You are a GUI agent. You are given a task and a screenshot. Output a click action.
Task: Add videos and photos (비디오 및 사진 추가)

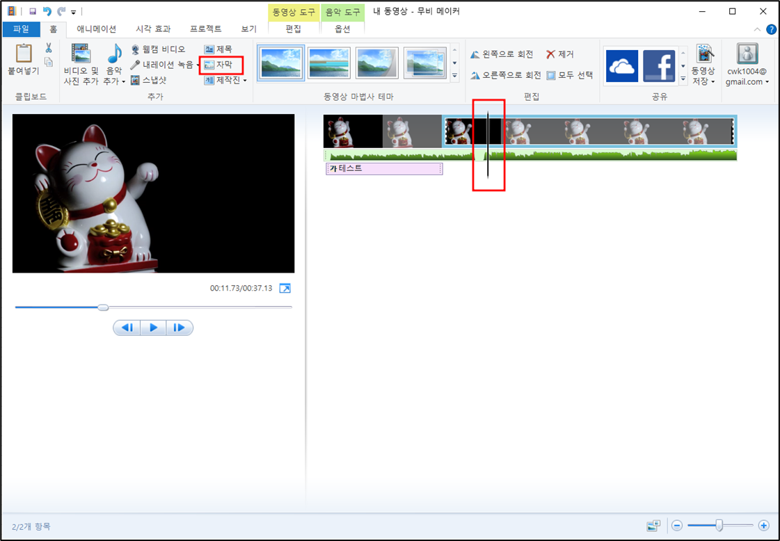coord(81,64)
